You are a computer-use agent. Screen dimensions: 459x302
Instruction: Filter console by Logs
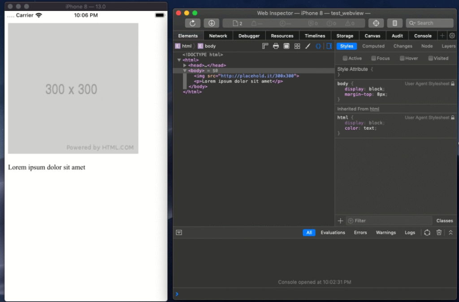(x=410, y=232)
